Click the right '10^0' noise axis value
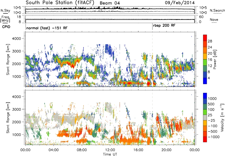225x156 pixels. (x=203, y=13)
